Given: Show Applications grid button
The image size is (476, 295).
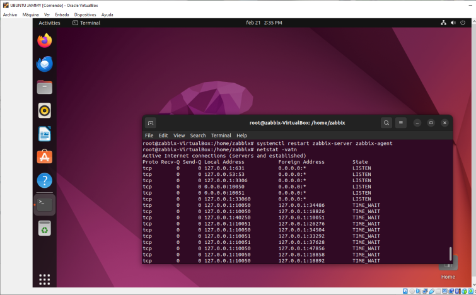Looking at the screenshot, I should pos(45,279).
